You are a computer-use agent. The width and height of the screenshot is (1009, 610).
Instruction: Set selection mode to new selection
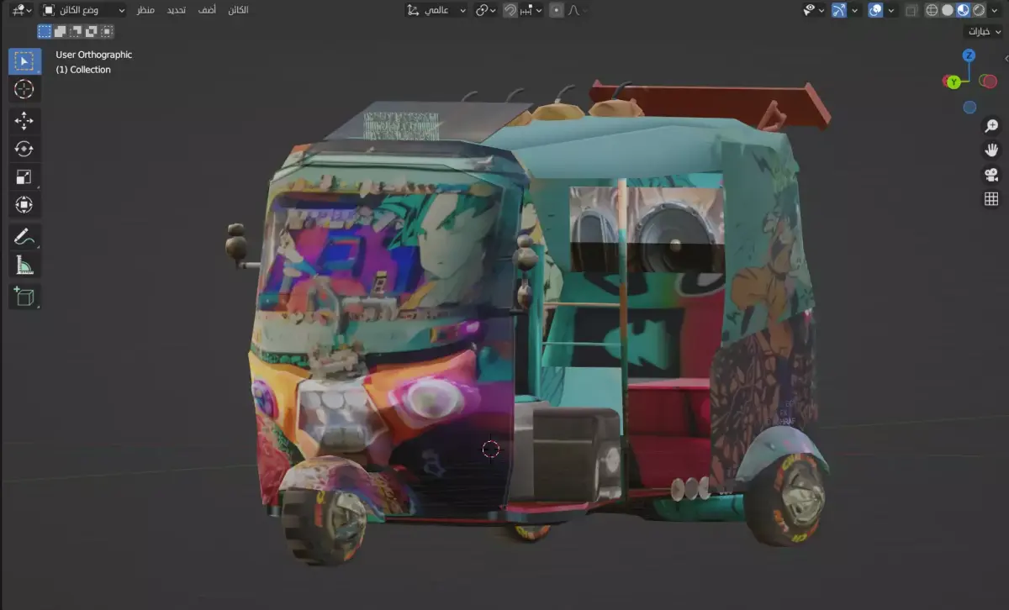45,31
